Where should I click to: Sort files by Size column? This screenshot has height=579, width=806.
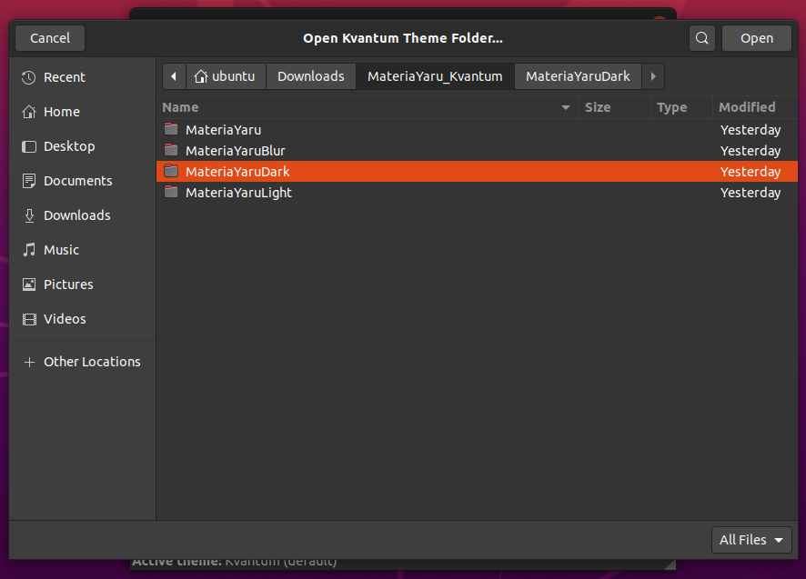click(x=615, y=107)
